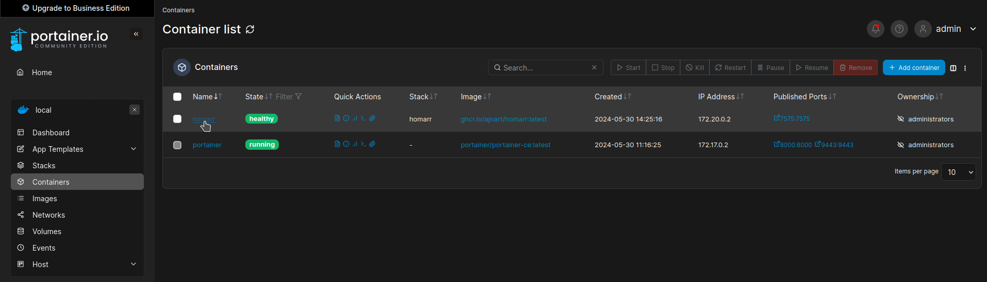Viewport: 987px width, 282px height.
Task: Open Dashboard in sidebar
Action: 77,133
